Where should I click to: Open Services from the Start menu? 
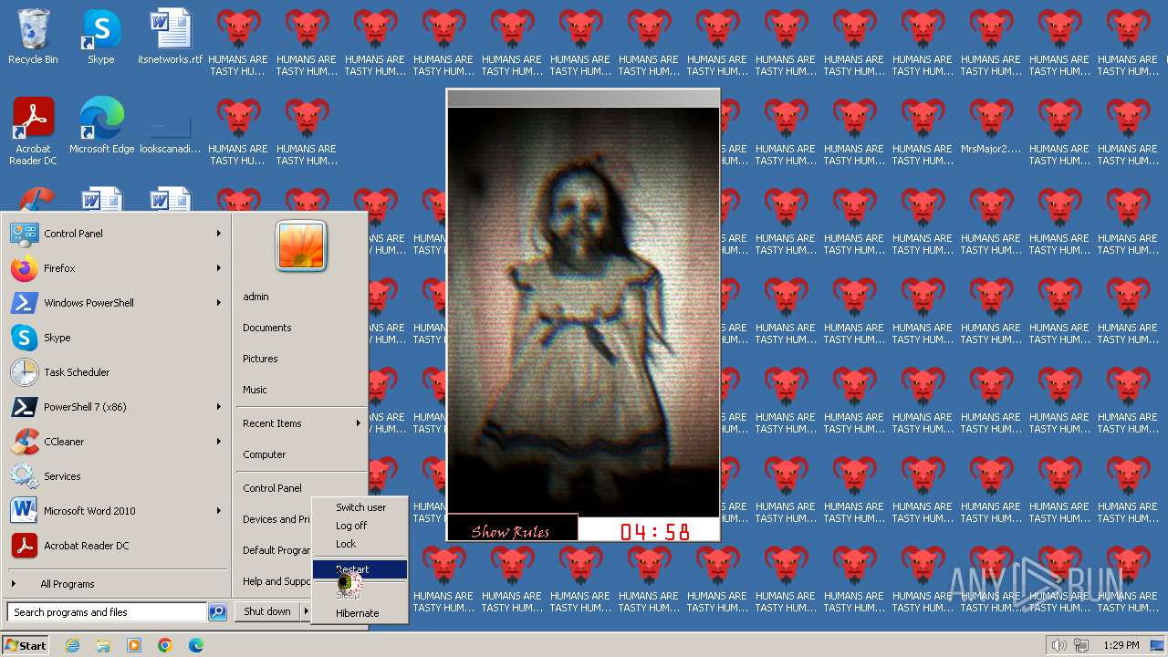pos(116,476)
